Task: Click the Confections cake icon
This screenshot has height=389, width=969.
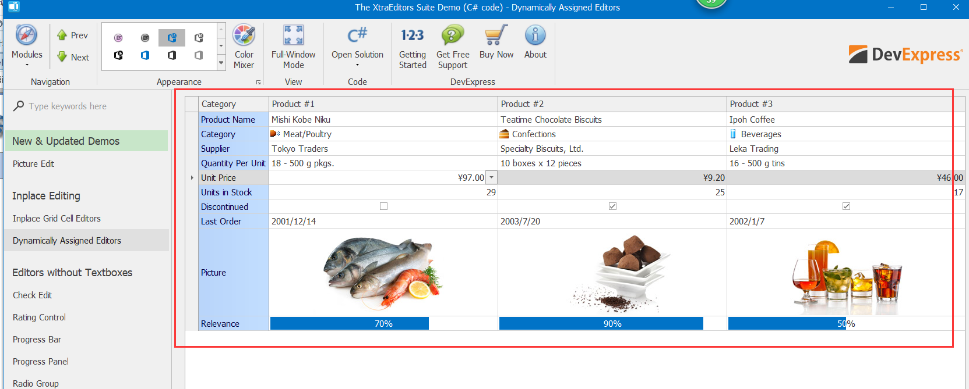Action: coord(505,134)
